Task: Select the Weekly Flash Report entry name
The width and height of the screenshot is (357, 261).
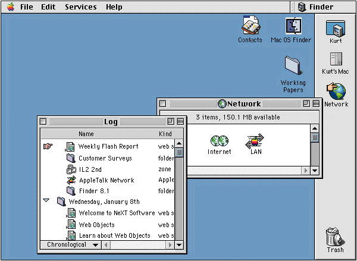Action: click(108, 146)
